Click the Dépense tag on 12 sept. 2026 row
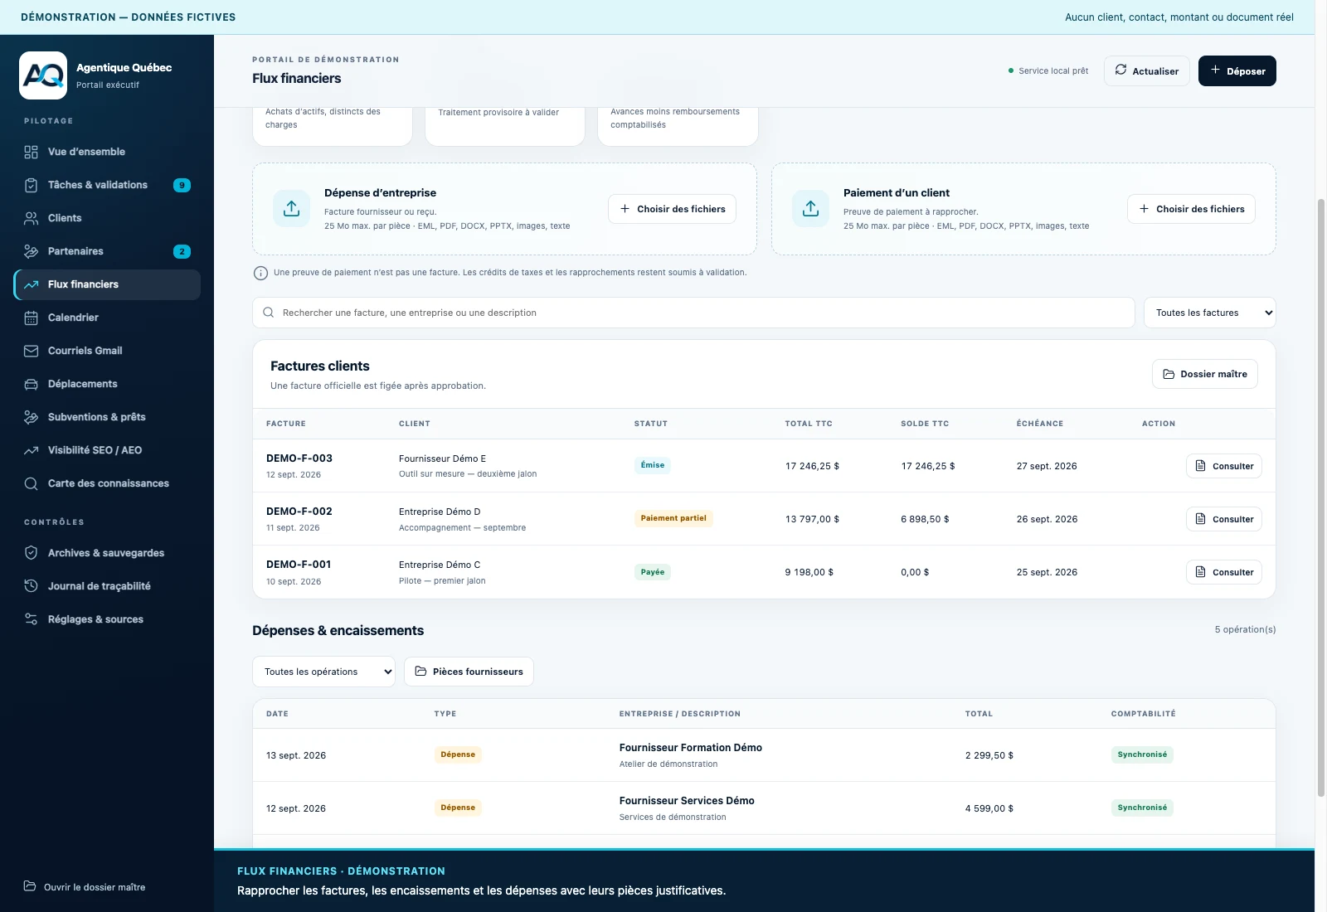The width and height of the screenshot is (1327, 912). tap(458, 808)
